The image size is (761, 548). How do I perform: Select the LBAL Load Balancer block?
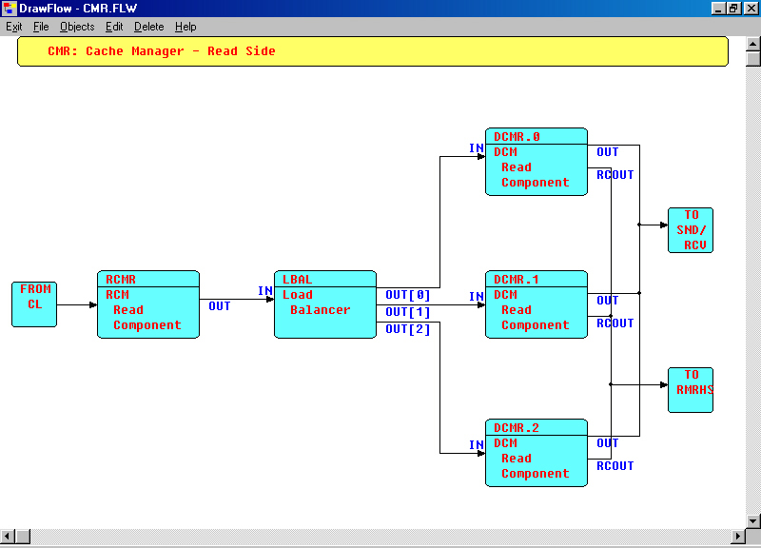click(325, 304)
